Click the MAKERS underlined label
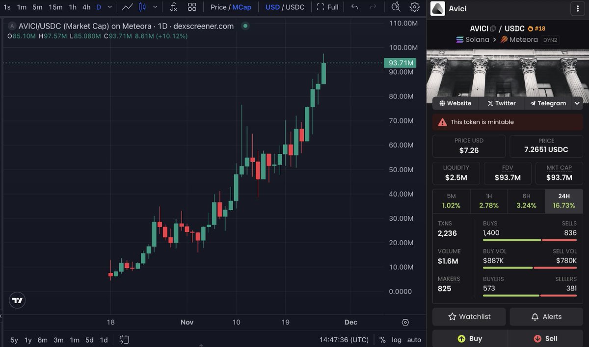589x347 pixels. tap(449, 279)
